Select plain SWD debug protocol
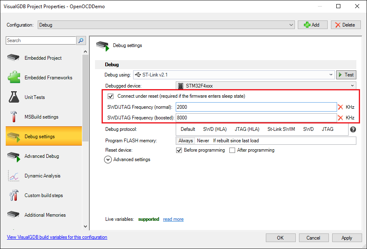Image resolution: width=367 pixels, height=249 pixels. [x=308, y=129]
